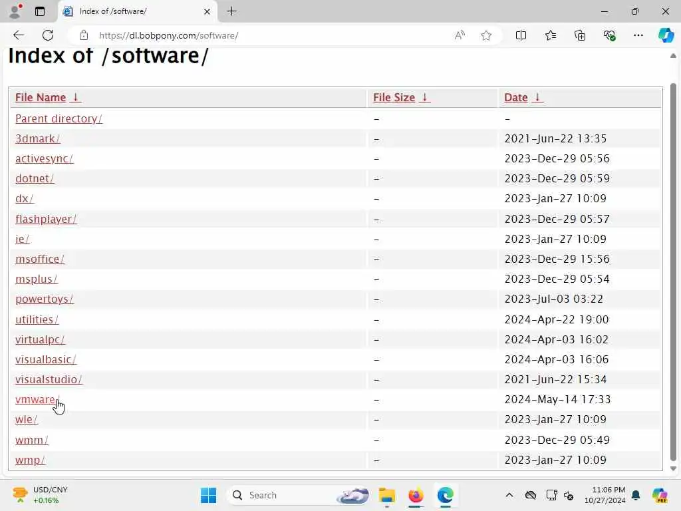
Task: Open the notifications bell icon
Action: pyautogui.click(x=636, y=495)
